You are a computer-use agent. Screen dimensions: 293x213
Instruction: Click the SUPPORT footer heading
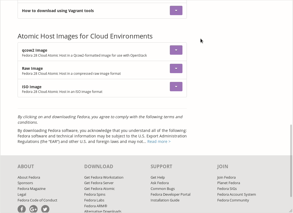click(x=161, y=166)
